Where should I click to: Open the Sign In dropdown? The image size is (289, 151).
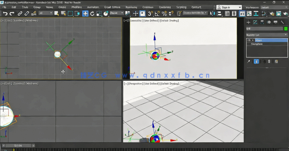[x=229, y=7]
